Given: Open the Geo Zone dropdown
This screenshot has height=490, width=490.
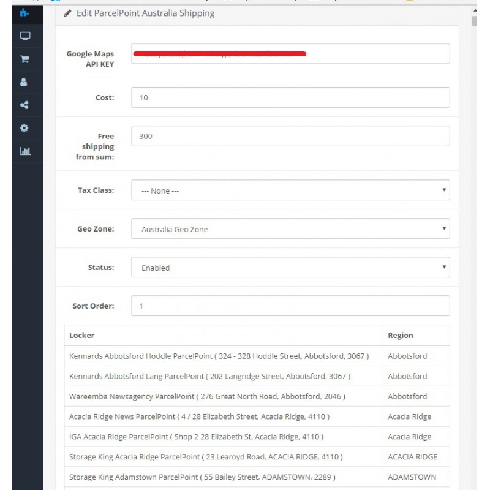Looking at the screenshot, I should click(x=290, y=229).
